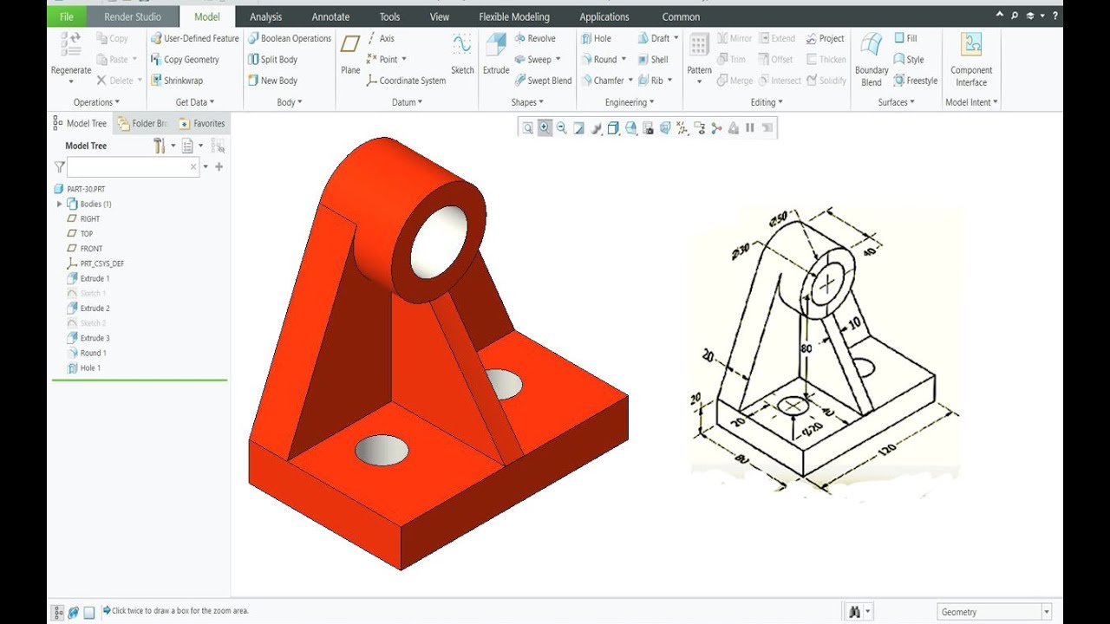
Task: Open the Round options dropdown arrow
Action: 624,60
